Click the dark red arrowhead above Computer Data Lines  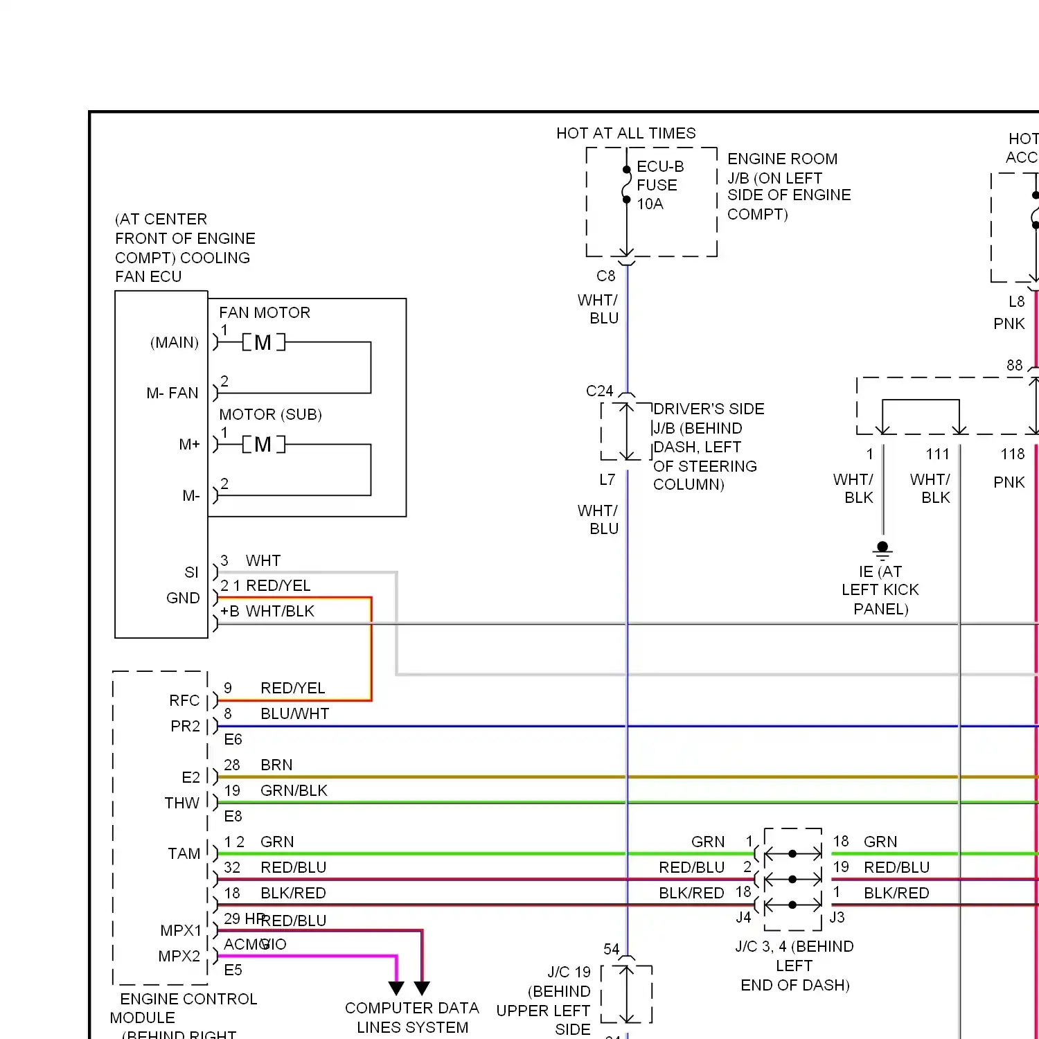click(x=422, y=988)
